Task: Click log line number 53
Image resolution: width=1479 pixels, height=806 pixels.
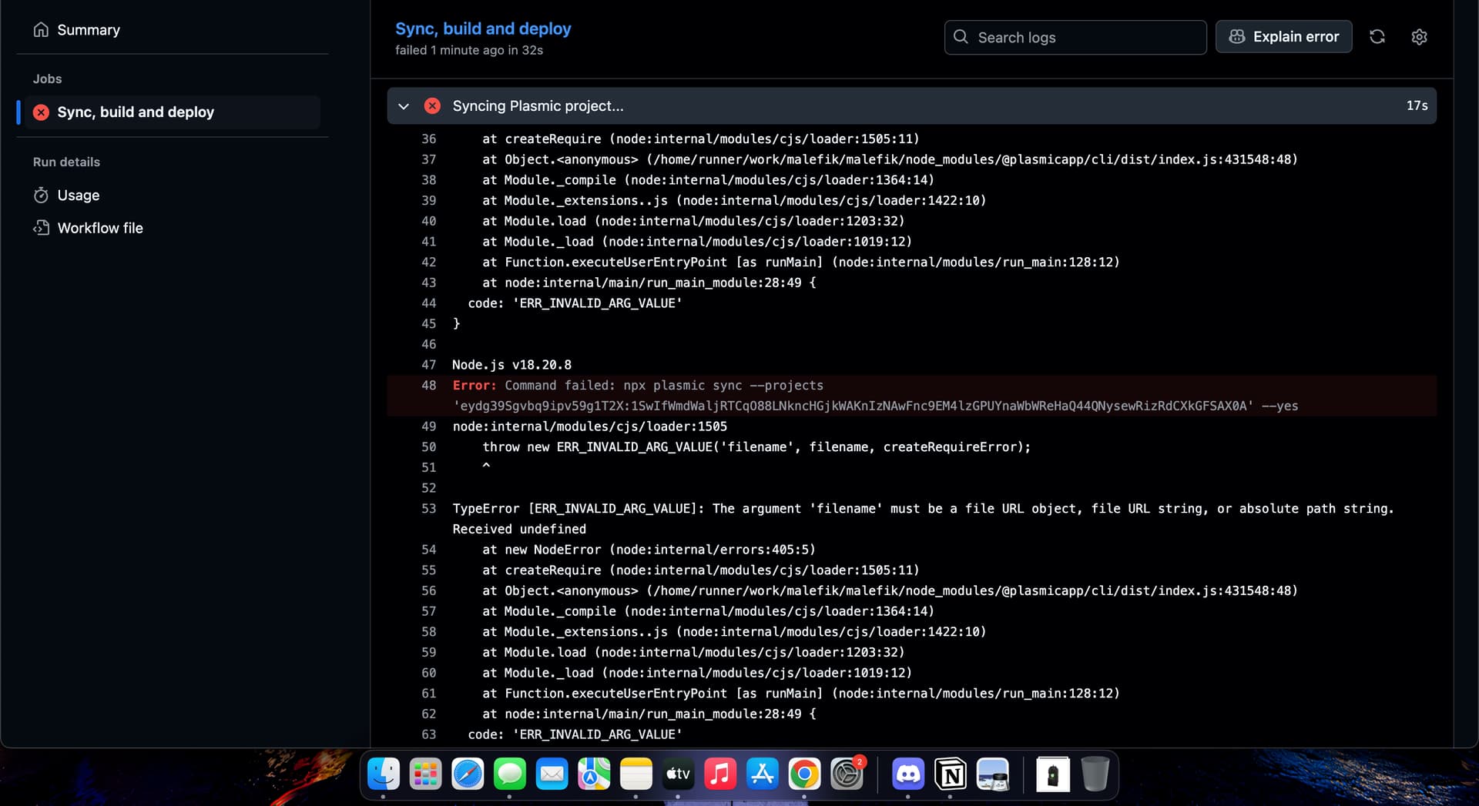Action: coord(428,509)
